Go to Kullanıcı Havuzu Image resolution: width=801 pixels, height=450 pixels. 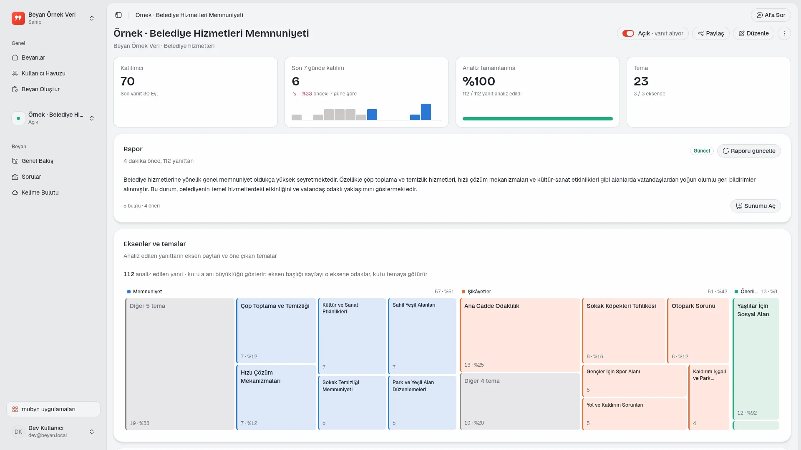pyautogui.click(x=53, y=73)
